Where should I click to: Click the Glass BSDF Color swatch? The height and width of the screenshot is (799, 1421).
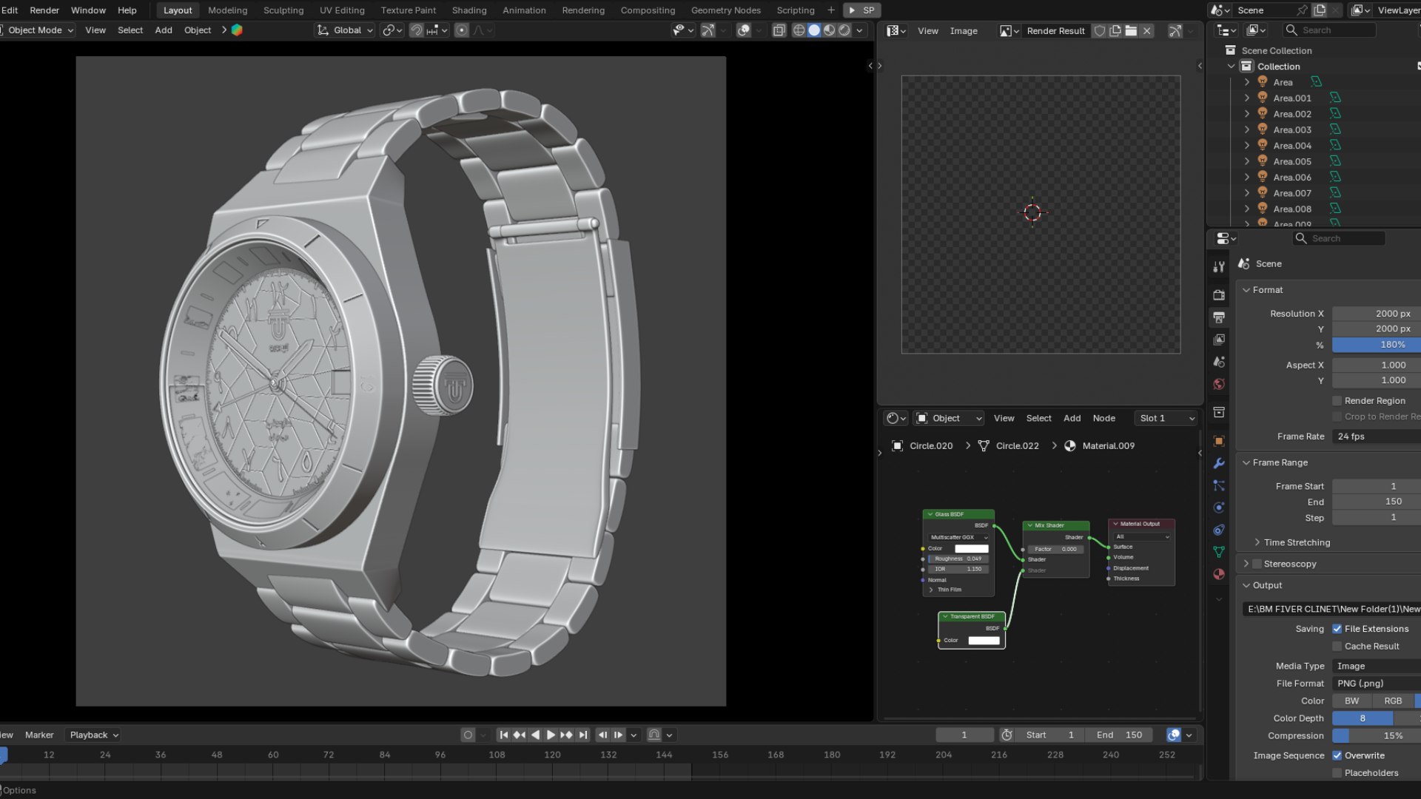tap(971, 549)
